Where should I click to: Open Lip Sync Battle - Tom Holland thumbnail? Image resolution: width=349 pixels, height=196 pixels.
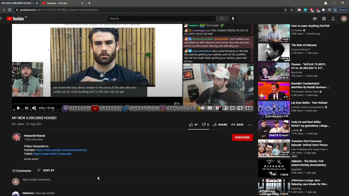pos(274,110)
